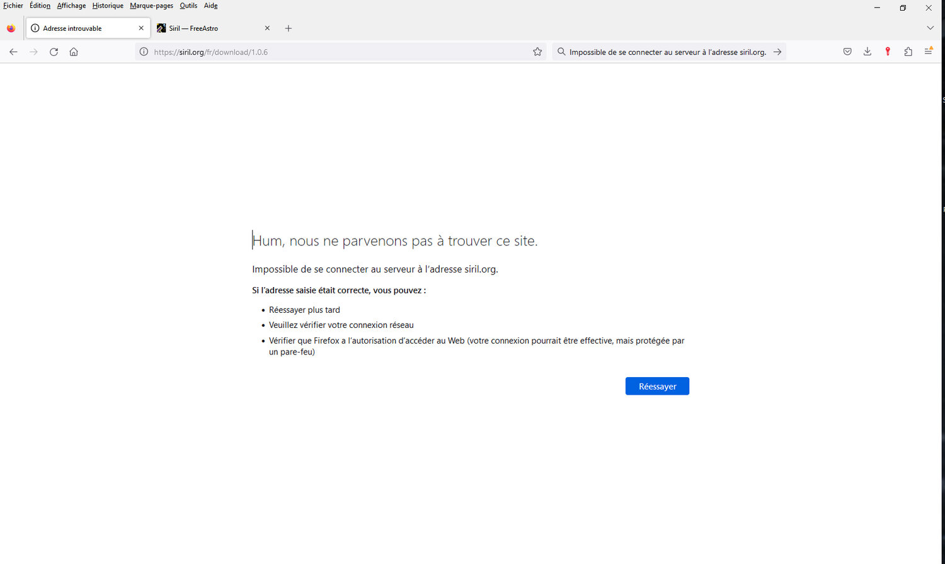This screenshot has height=564, width=945.
Task: Bookmark this page with the star icon
Action: pos(537,52)
